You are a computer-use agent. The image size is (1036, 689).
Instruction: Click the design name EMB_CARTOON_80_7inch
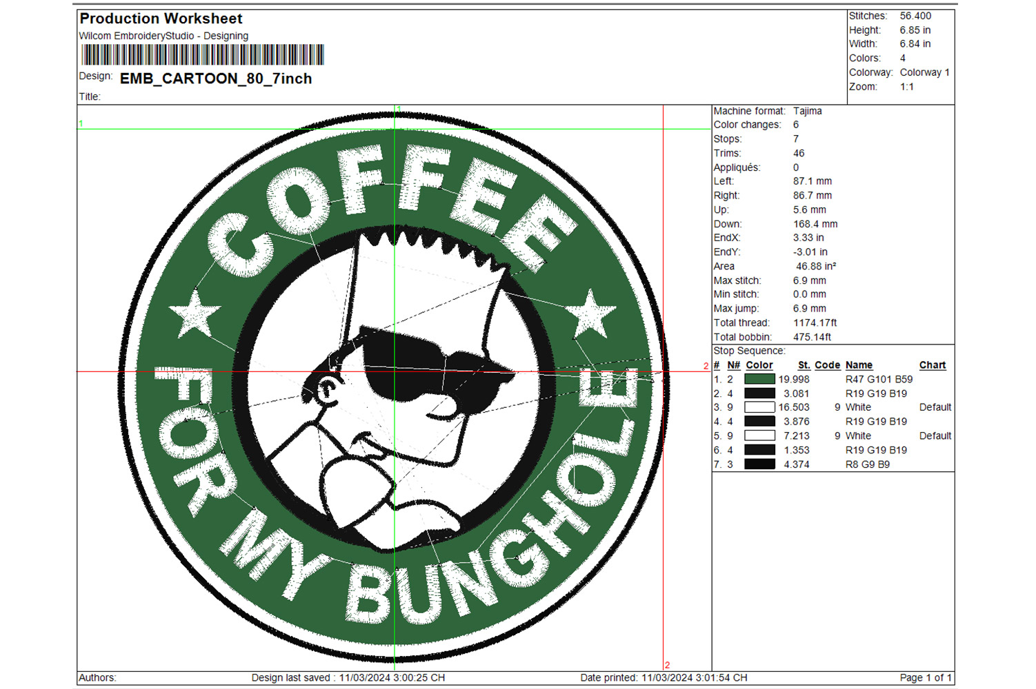[x=216, y=79]
